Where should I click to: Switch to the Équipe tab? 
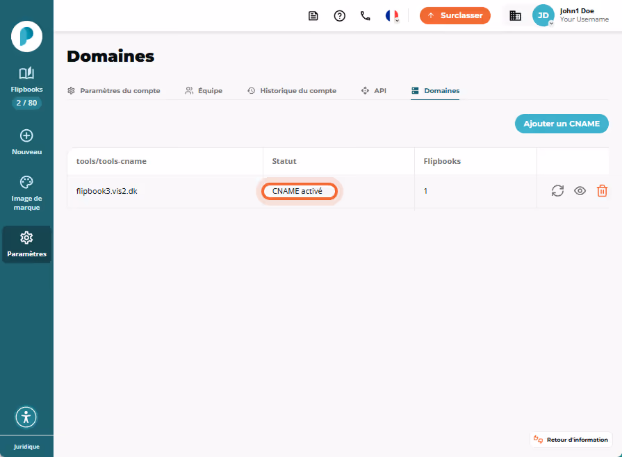(x=204, y=91)
